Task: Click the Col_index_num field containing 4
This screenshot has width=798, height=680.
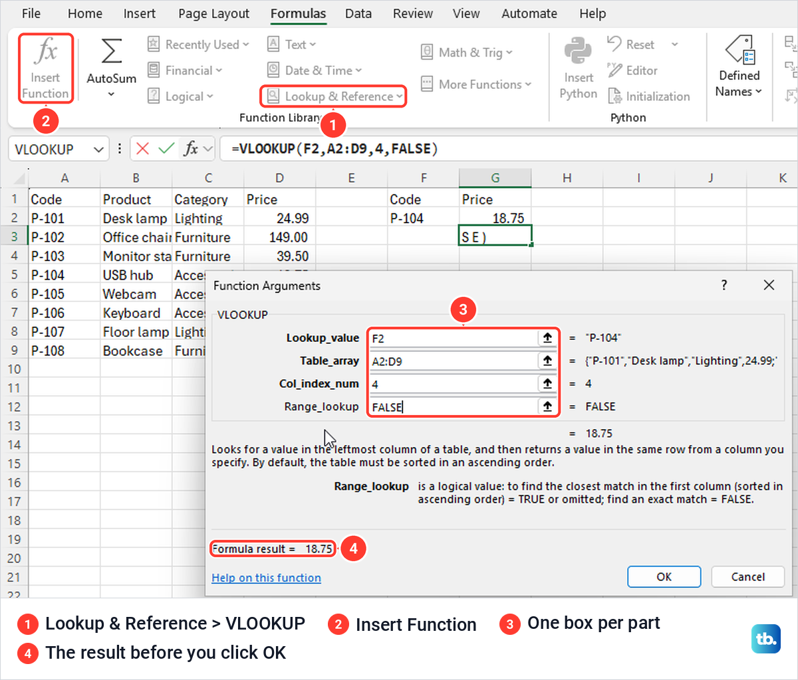Action: pos(453,384)
